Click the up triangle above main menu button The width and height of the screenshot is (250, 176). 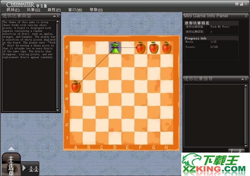[x=11, y=149]
